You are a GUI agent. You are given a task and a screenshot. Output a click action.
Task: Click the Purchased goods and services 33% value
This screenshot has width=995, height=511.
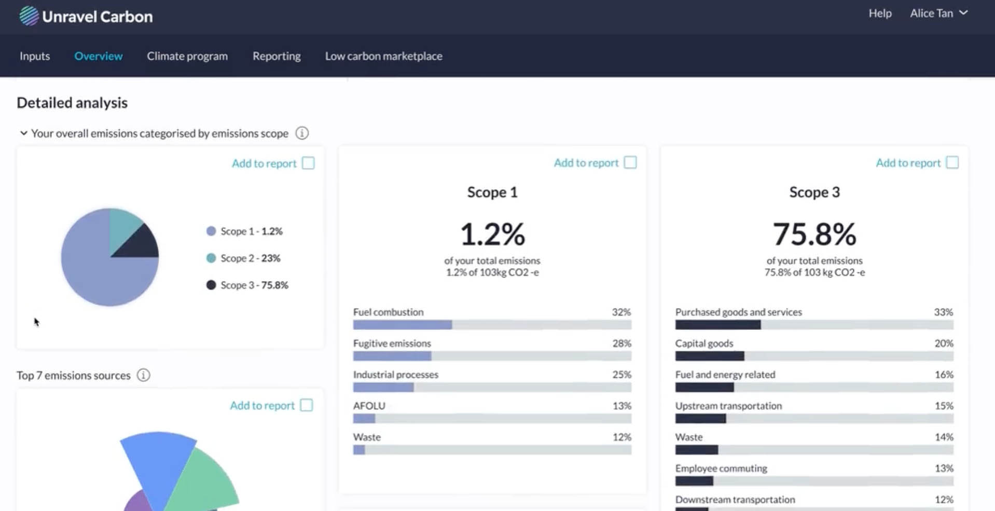[x=944, y=312]
